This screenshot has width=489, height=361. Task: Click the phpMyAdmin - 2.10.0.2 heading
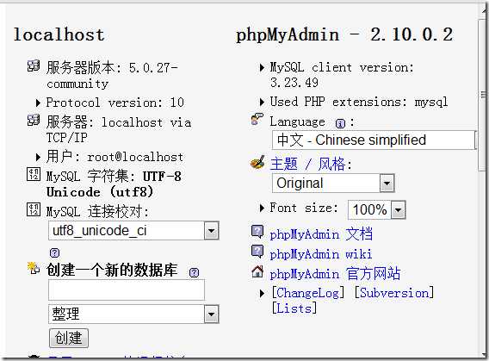click(x=344, y=34)
